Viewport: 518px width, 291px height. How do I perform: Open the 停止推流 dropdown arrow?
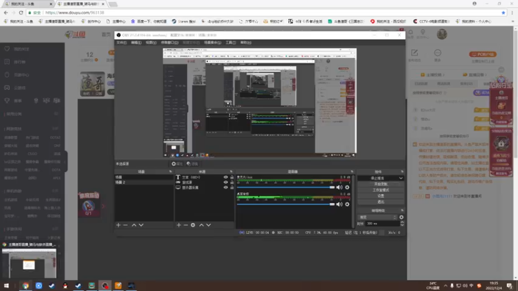click(400, 178)
